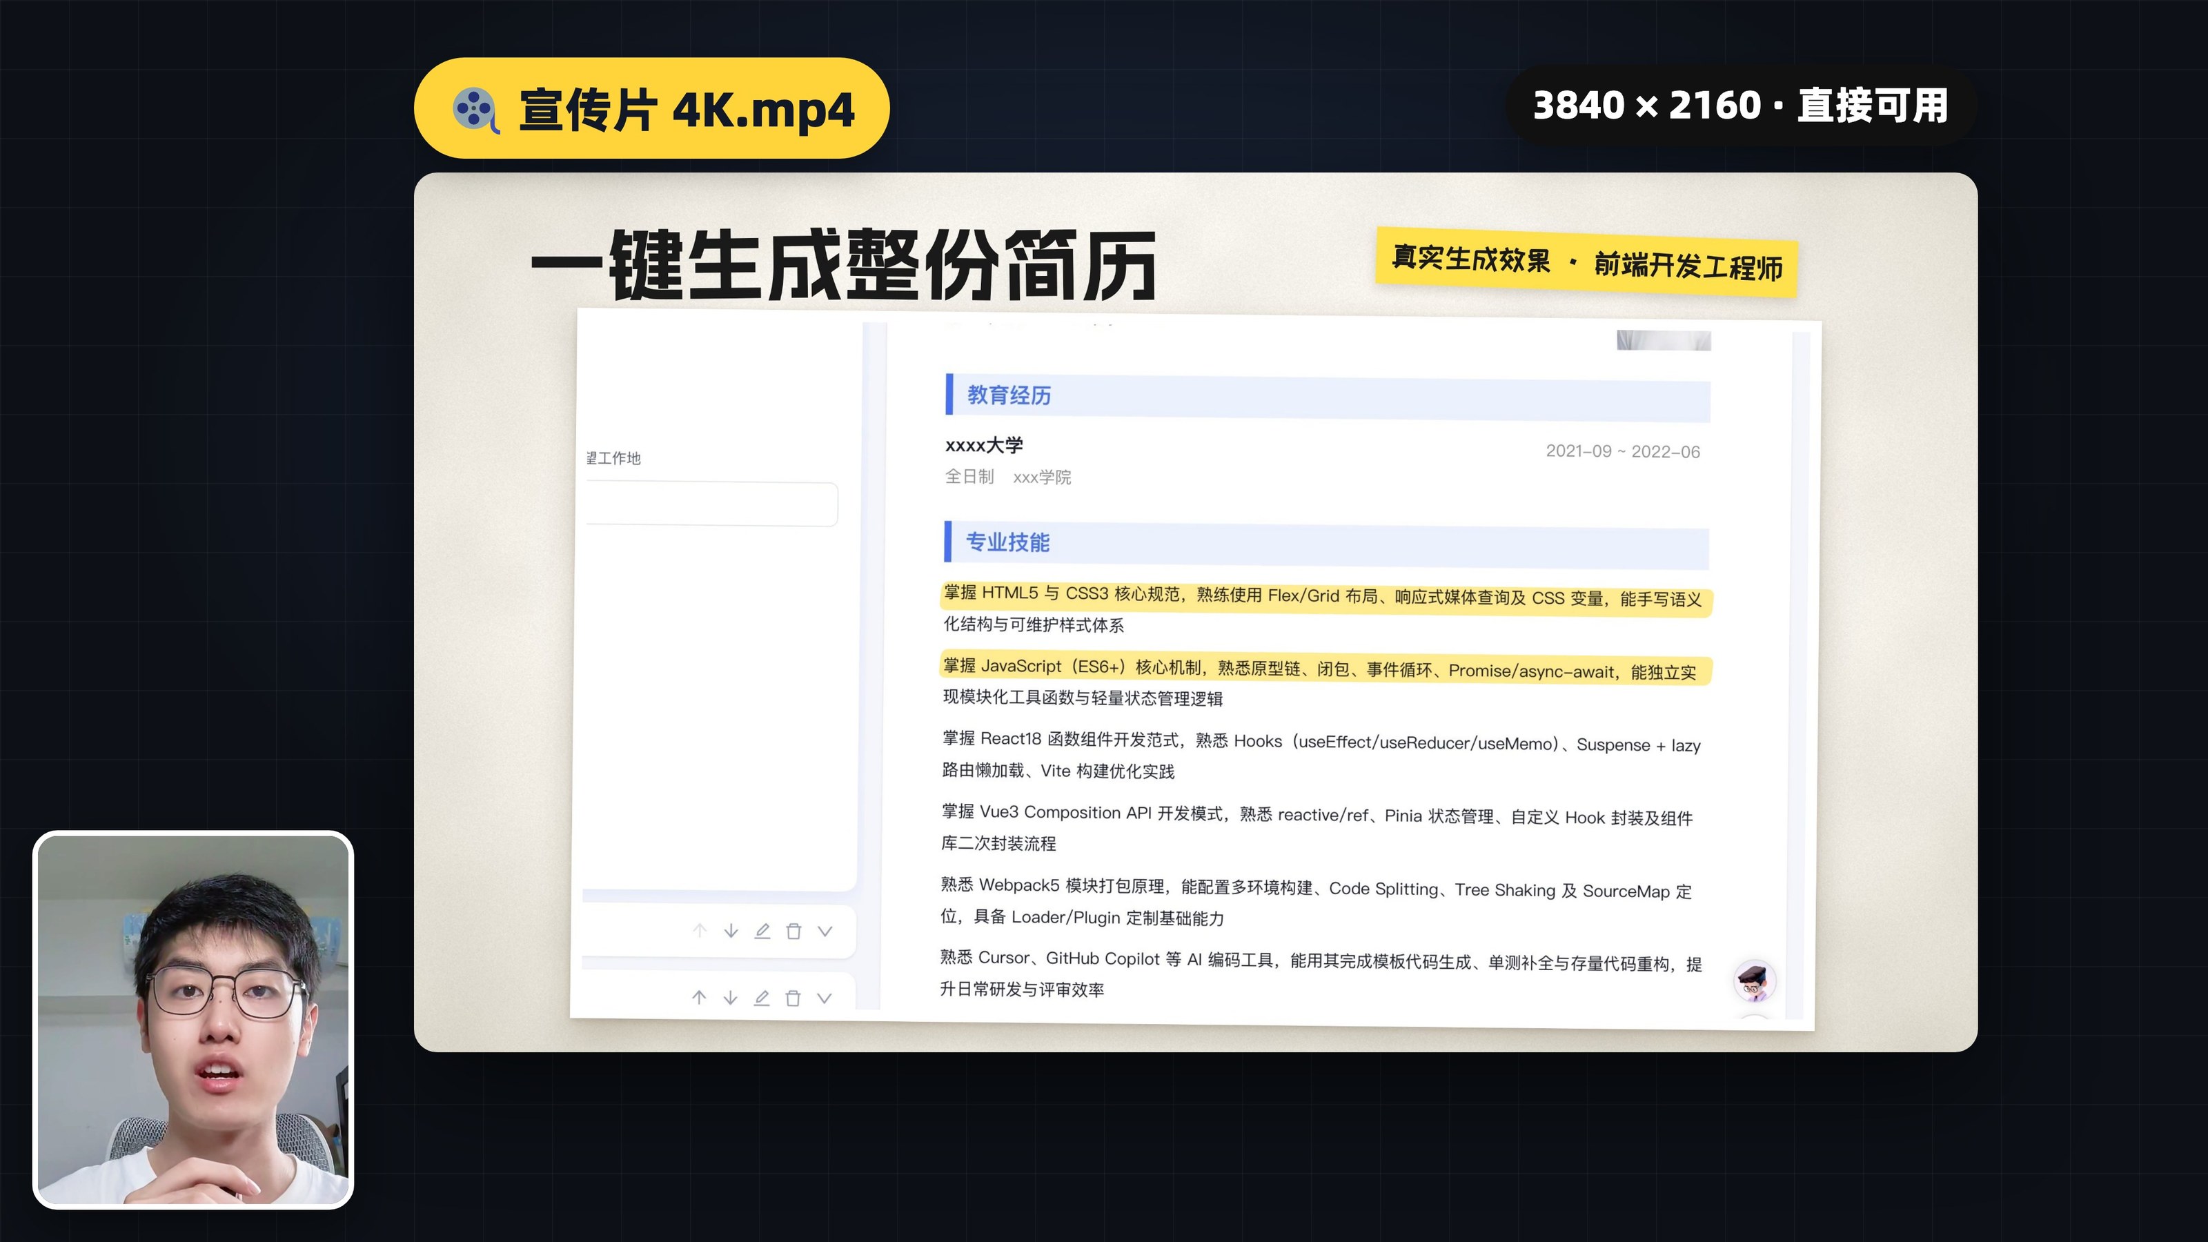Click the Cursor、GitHub Copilot skill line
2208x1242 pixels.
tap(1321, 974)
